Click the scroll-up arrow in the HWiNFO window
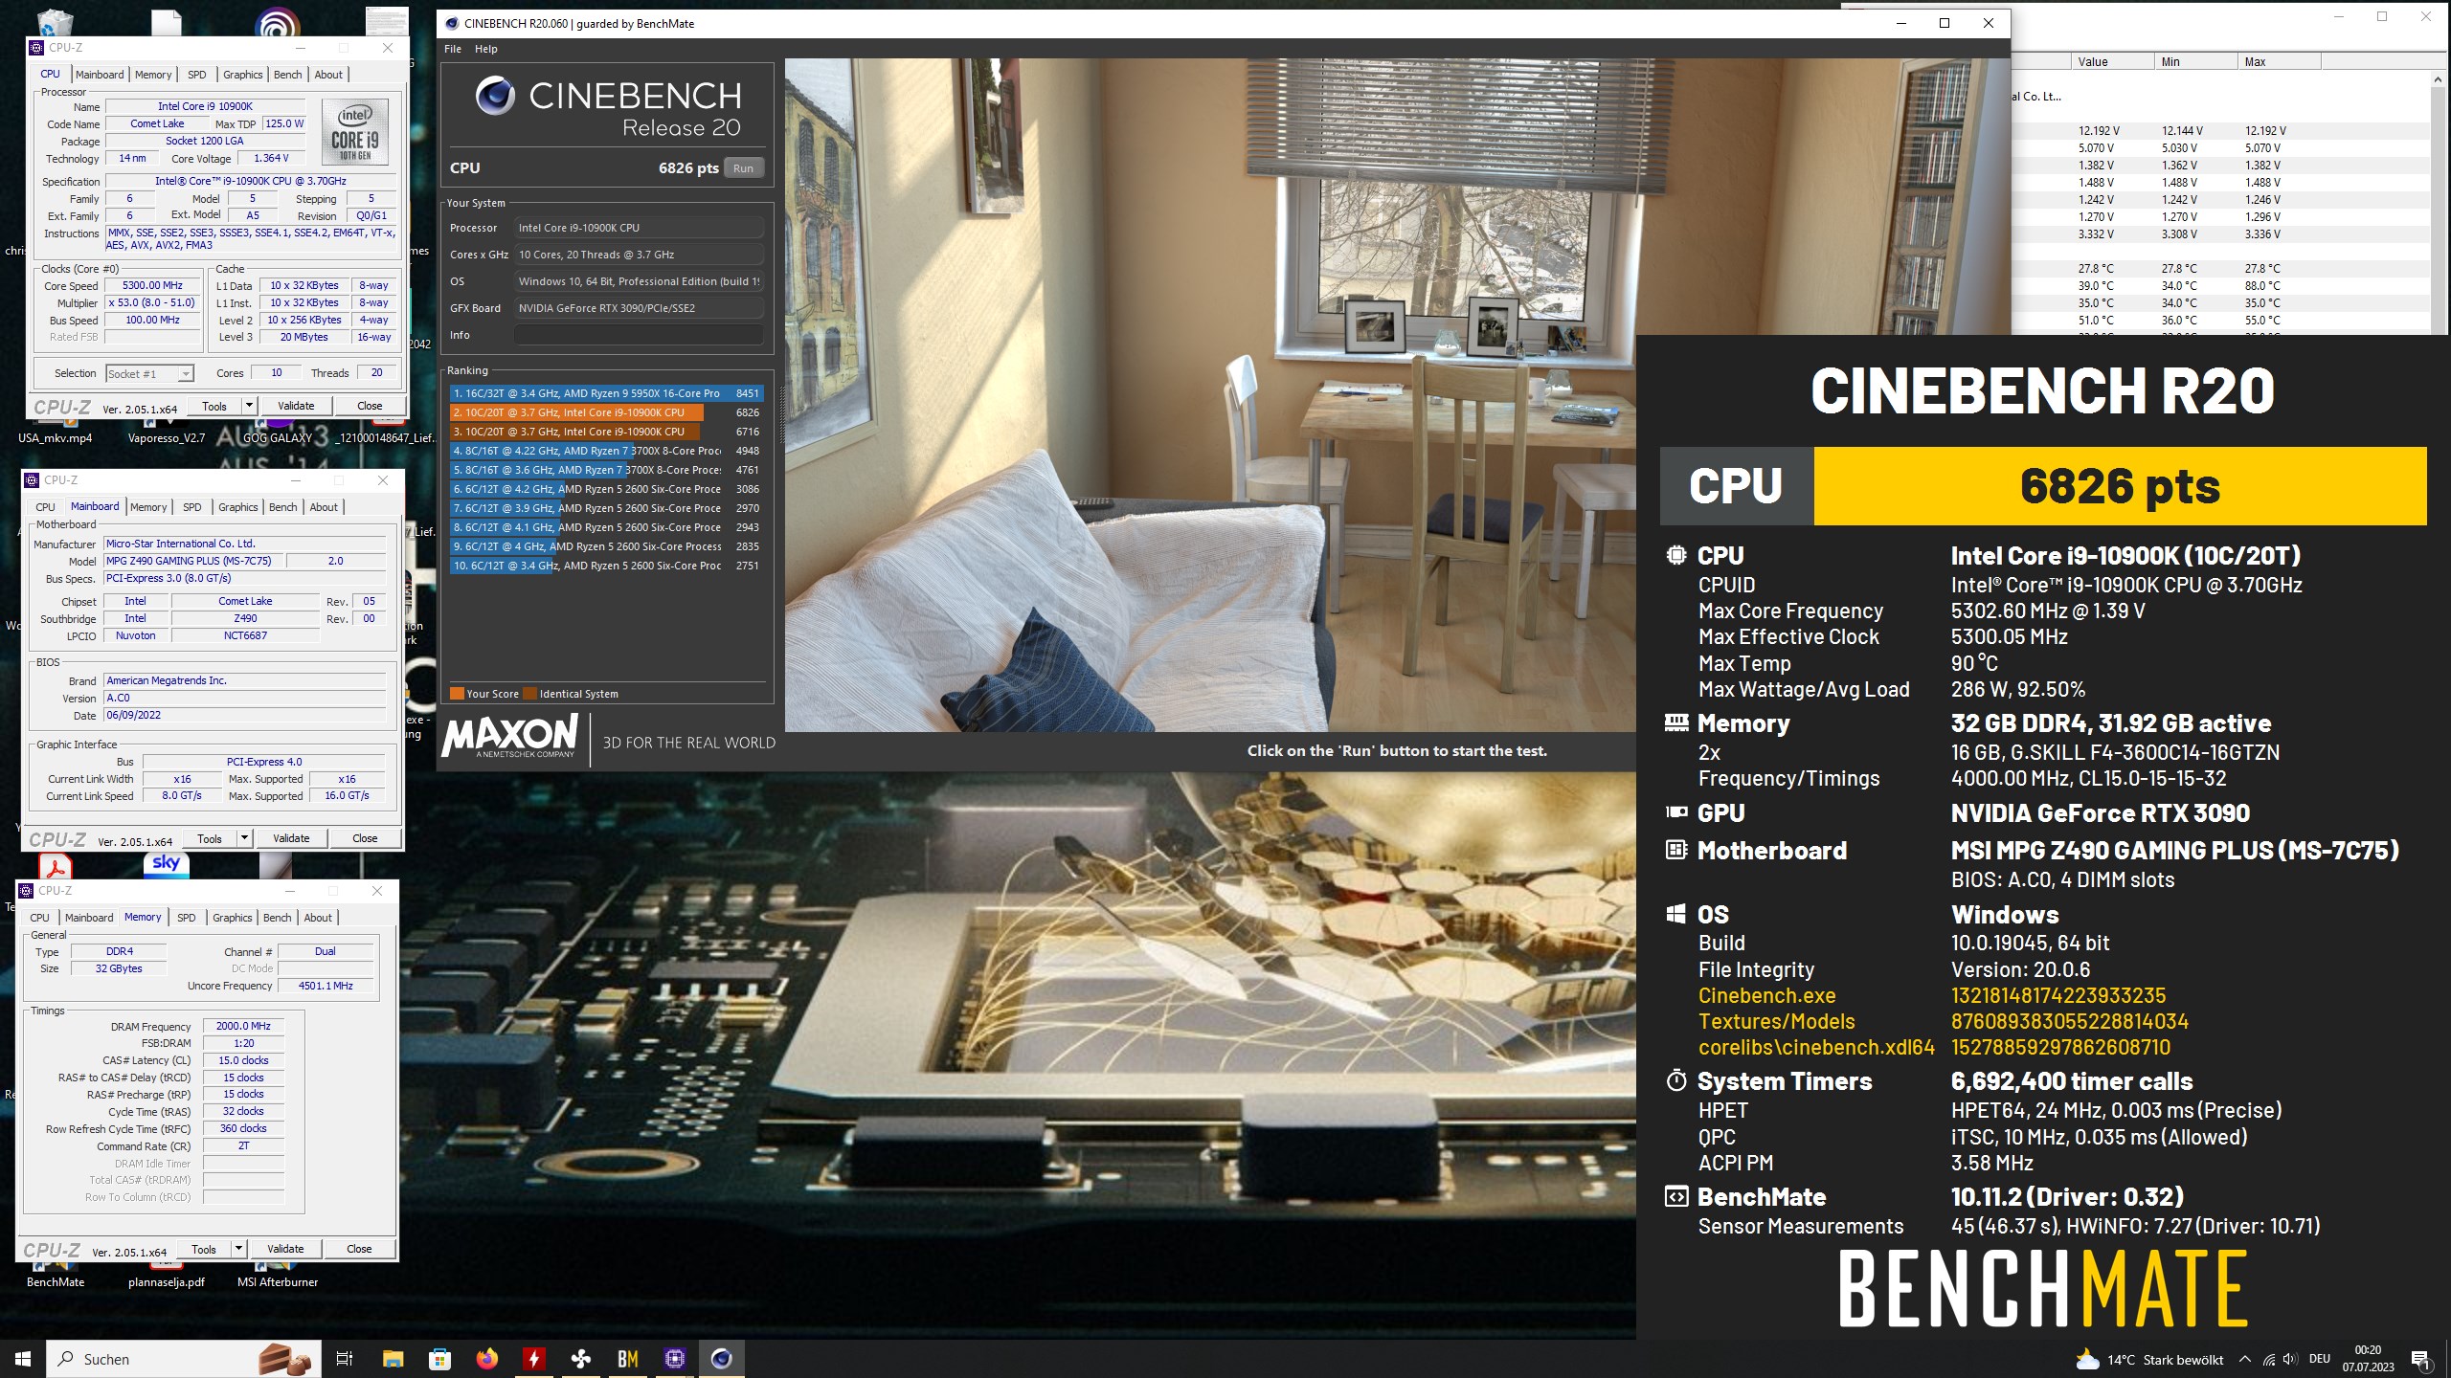 (2438, 80)
